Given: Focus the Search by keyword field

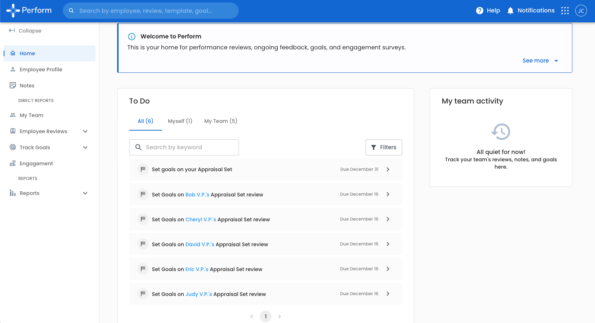Looking at the screenshot, I should pyautogui.click(x=184, y=147).
